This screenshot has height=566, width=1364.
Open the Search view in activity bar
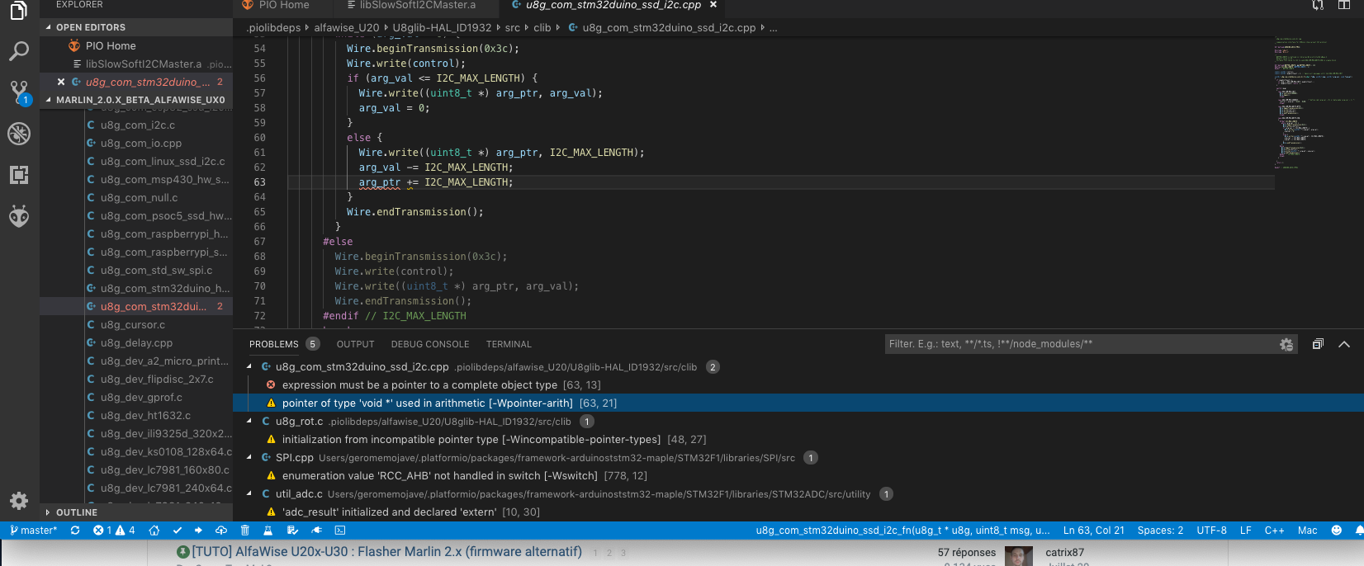click(19, 51)
